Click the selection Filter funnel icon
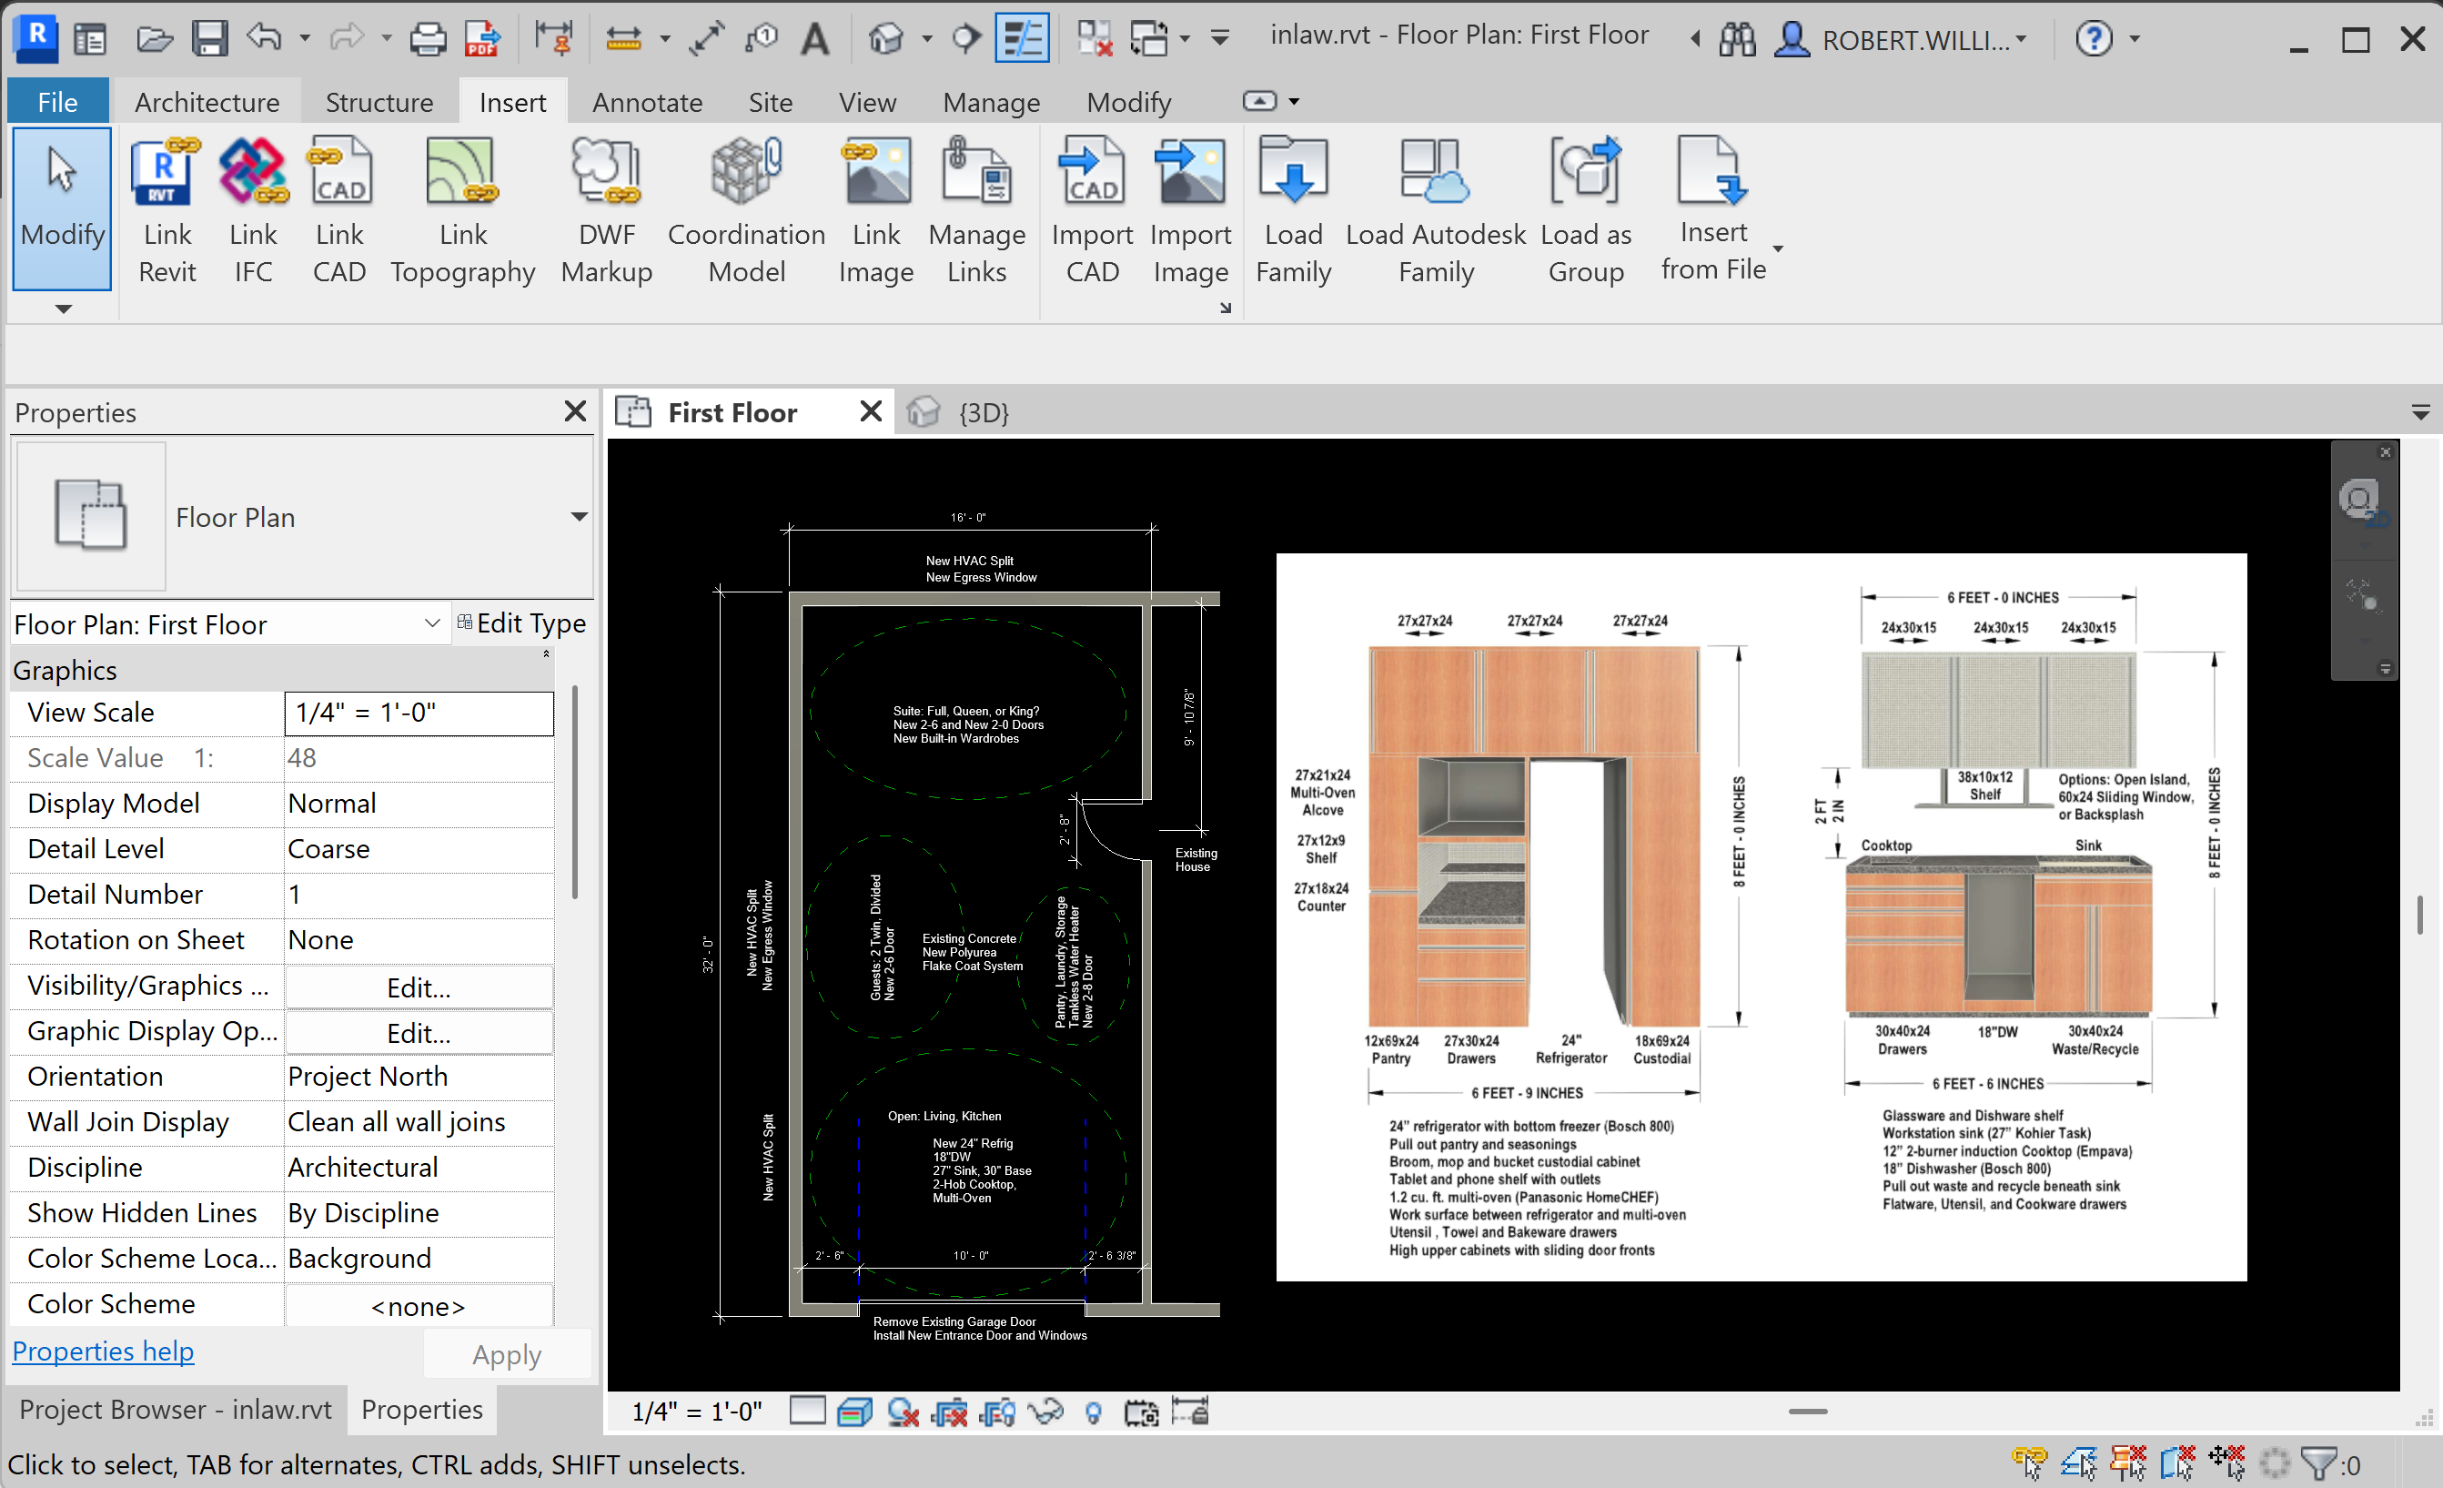This screenshot has width=2443, height=1488. (2318, 1463)
